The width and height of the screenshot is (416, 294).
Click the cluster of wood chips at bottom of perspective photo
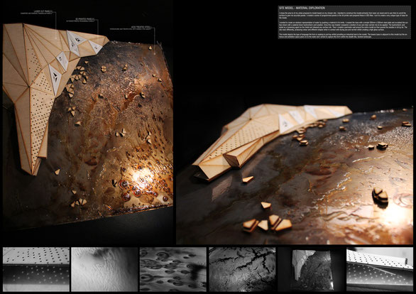coord(267,224)
